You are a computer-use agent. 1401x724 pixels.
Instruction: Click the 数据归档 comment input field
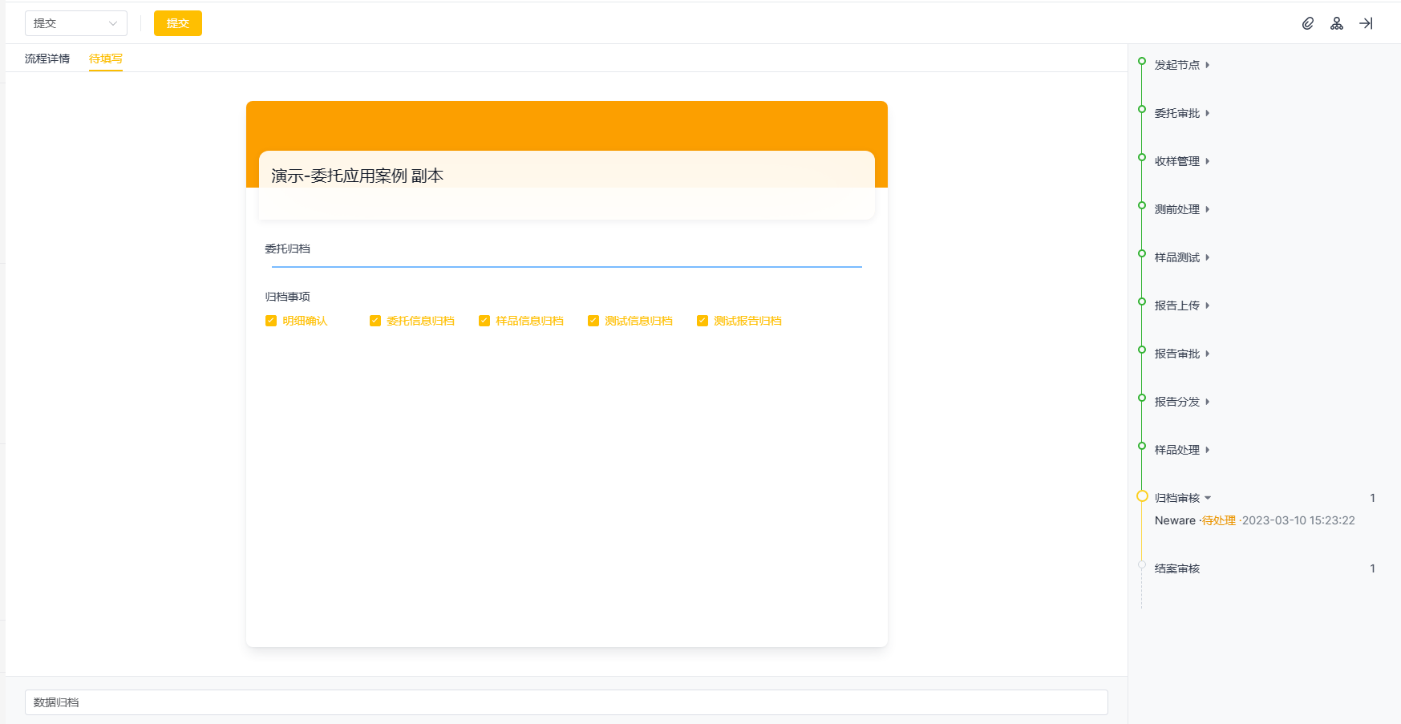pos(566,702)
